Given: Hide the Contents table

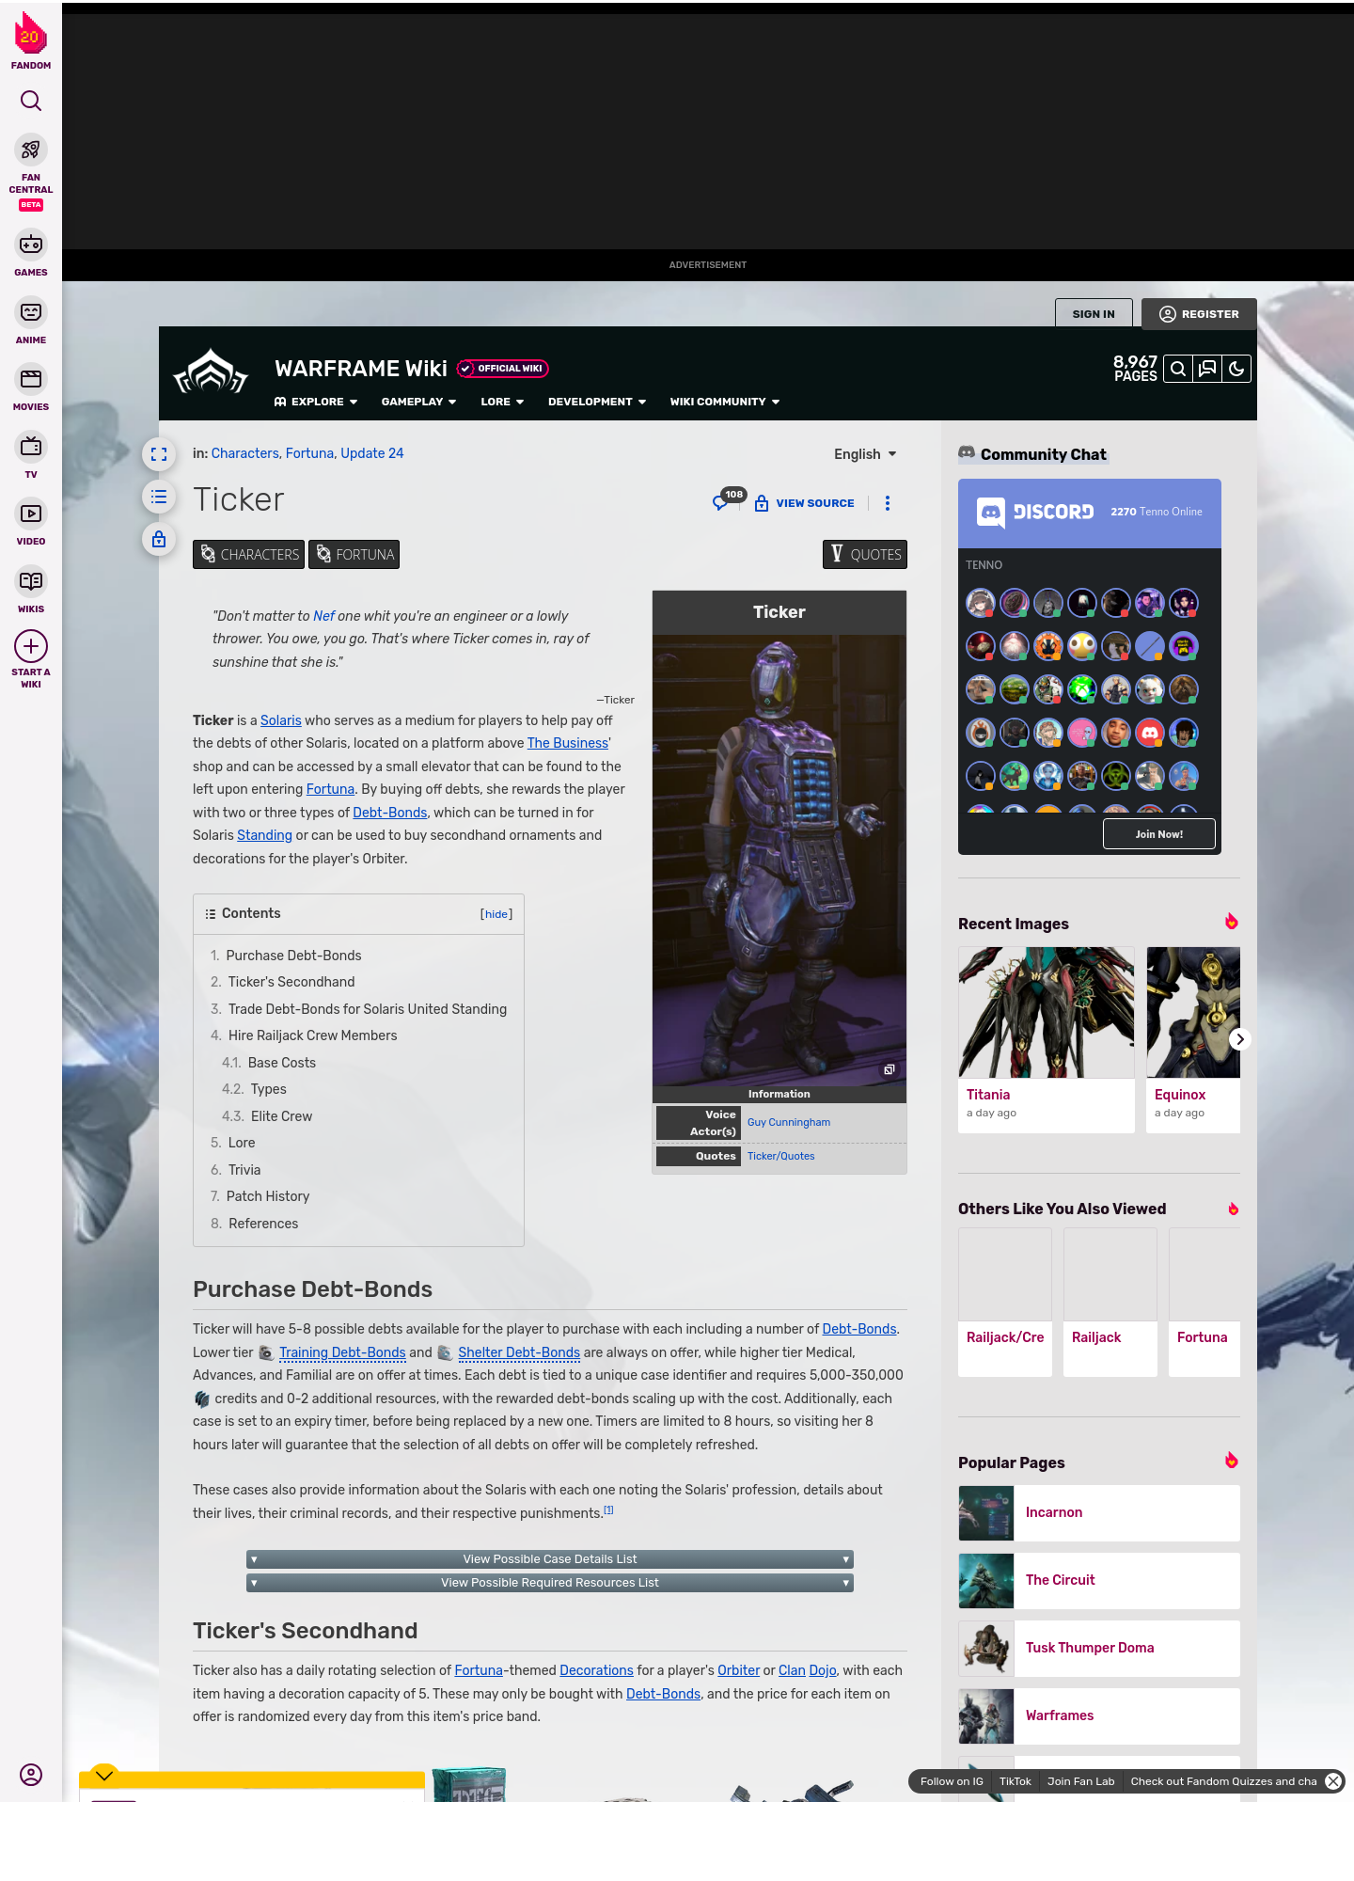Looking at the screenshot, I should point(496,914).
